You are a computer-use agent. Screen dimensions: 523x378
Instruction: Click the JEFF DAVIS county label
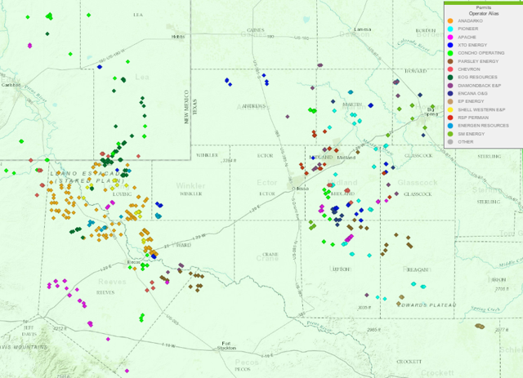pos(29,331)
